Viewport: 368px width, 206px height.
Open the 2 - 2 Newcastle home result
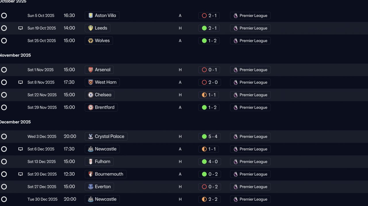coord(209,199)
